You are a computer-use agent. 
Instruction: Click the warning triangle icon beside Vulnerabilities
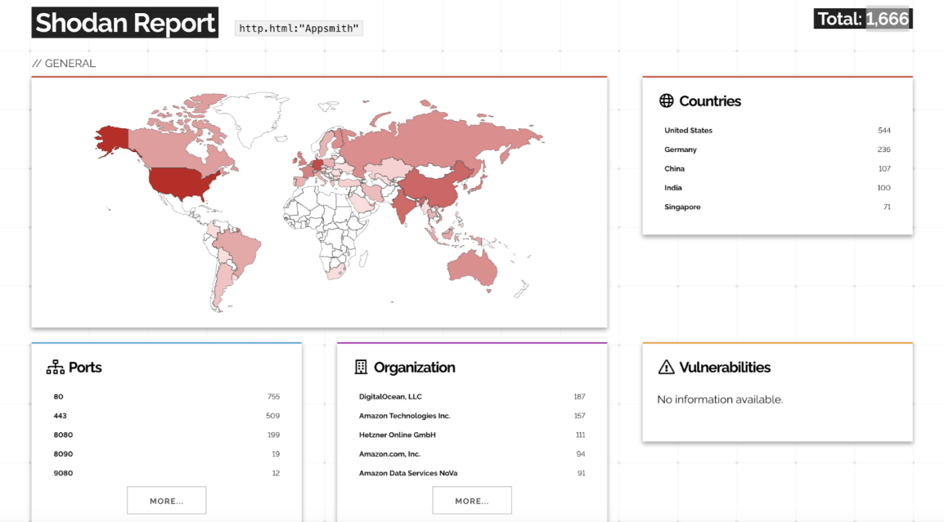[667, 368]
